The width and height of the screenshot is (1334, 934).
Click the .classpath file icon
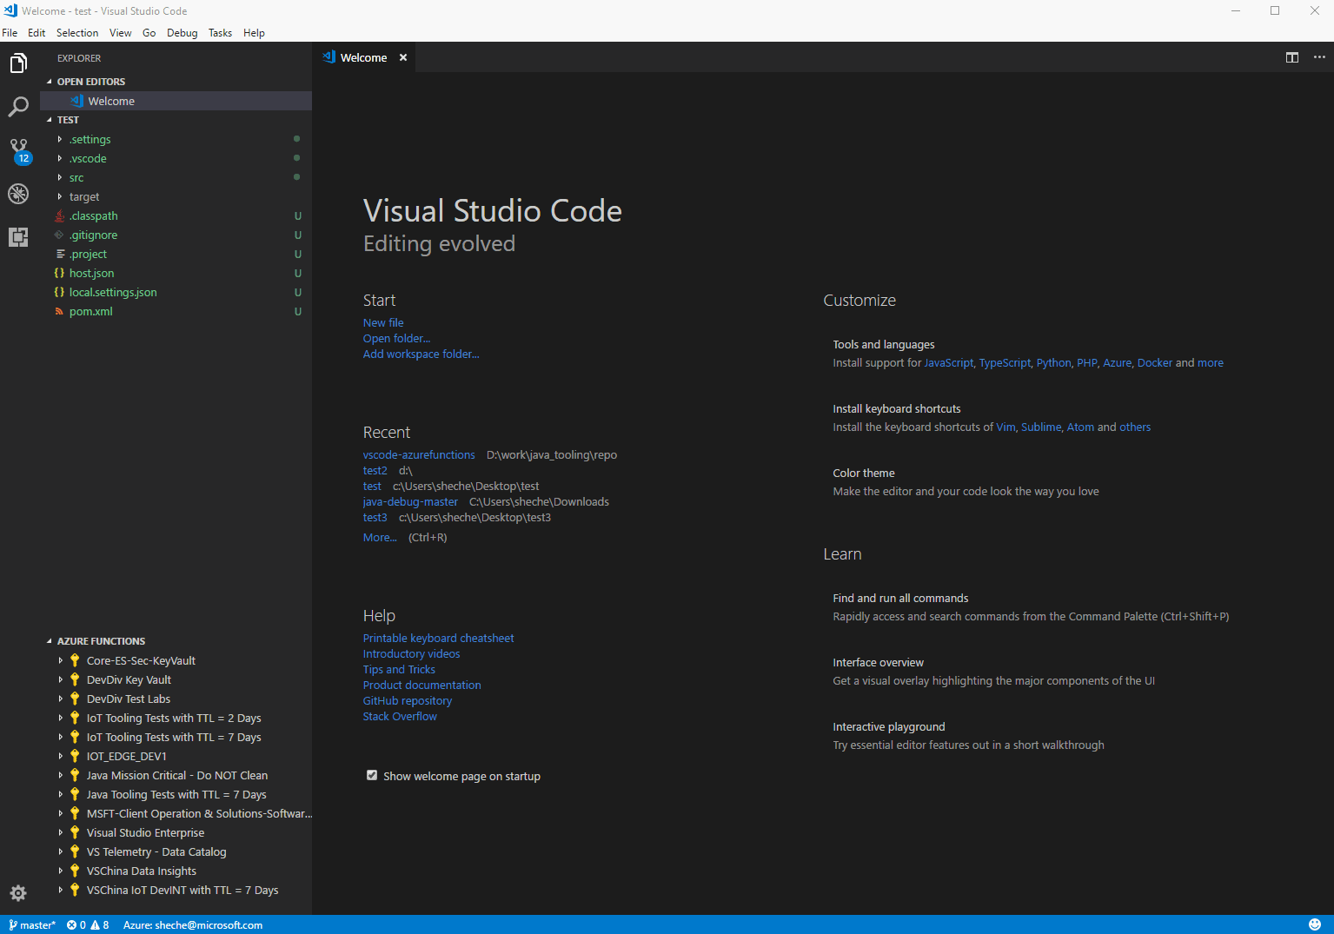(59, 215)
